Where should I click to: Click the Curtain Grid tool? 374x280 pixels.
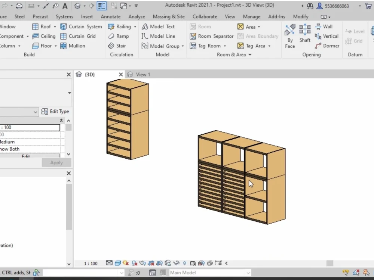[78, 36]
